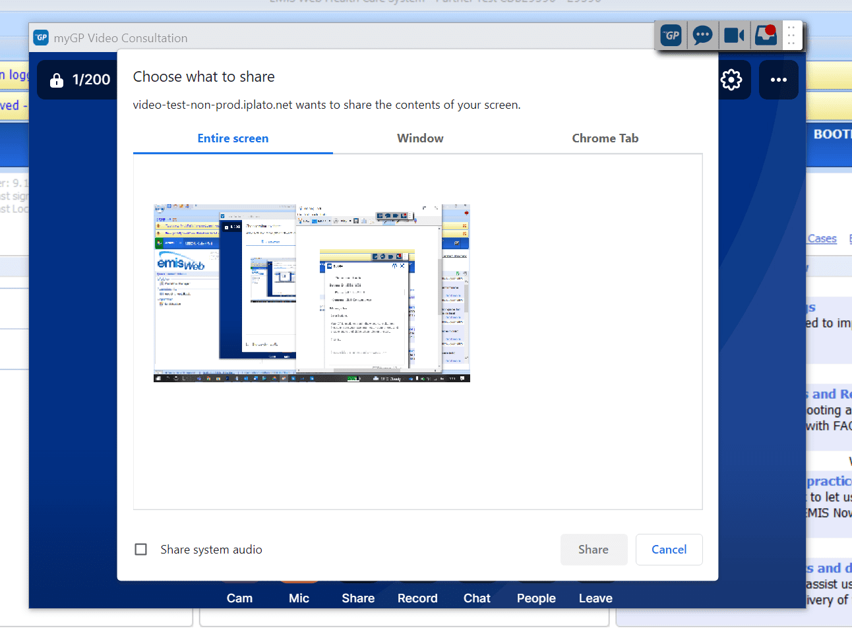Click Mic in the bottom call bar

pos(299,598)
